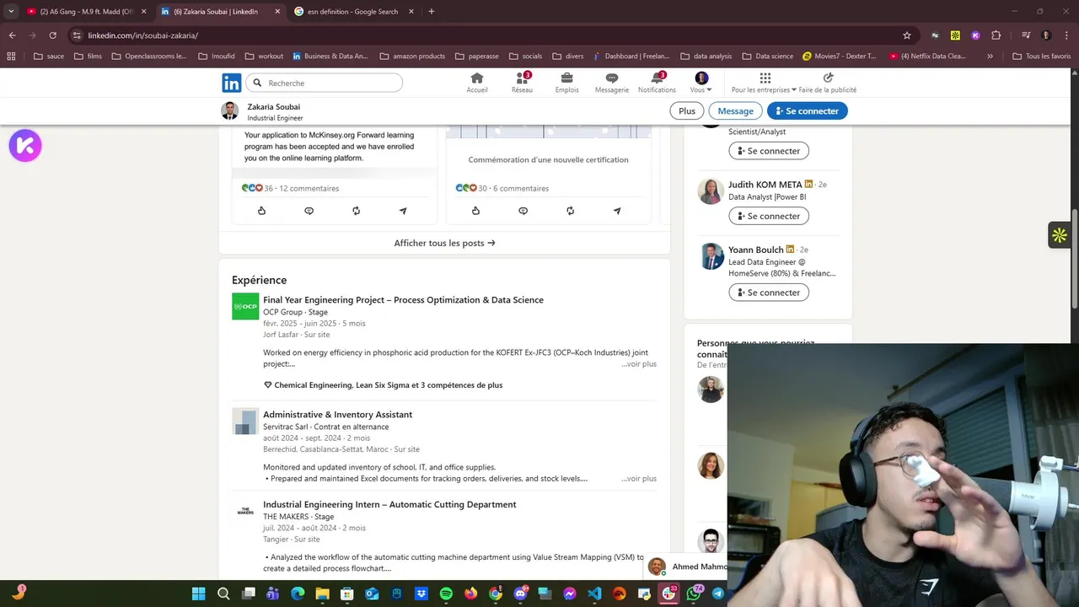Open Chrome three-dot menu
The width and height of the screenshot is (1079, 607).
[x=1066, y=35]
